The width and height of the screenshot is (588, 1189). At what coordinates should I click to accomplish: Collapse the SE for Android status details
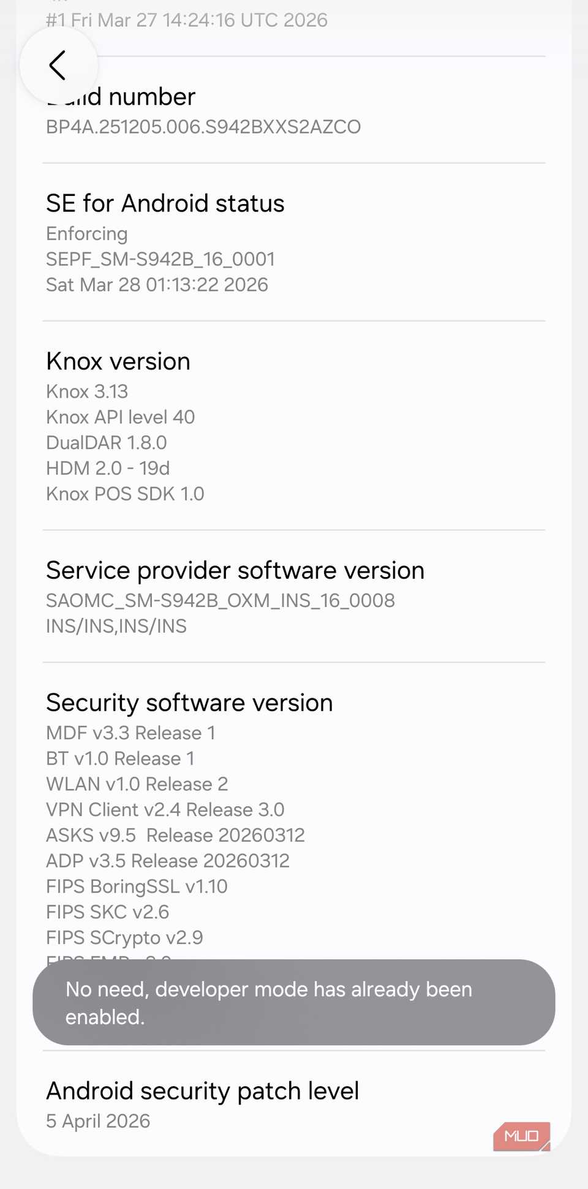point(165,203)
